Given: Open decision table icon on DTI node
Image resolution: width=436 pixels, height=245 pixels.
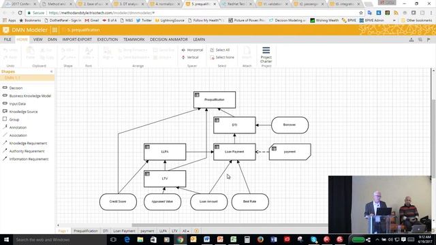Looking at the screenshot, I should pos(217,120).
